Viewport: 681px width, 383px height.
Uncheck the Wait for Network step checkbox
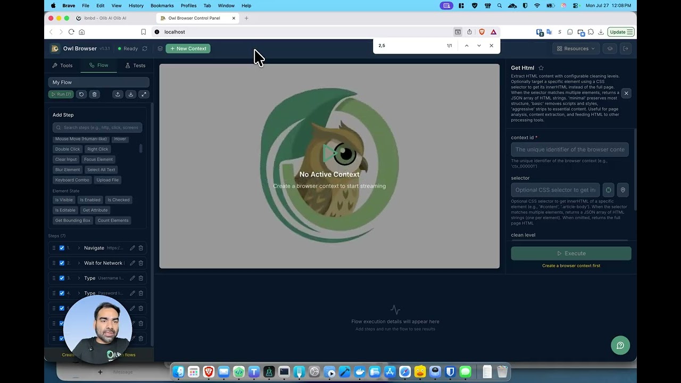62,263
